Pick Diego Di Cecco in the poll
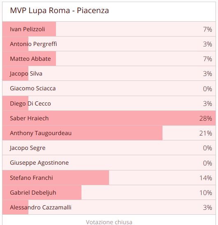Viewport: 218px width, 225px height. pos(109,103)
